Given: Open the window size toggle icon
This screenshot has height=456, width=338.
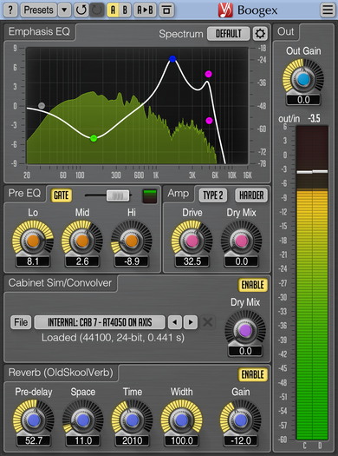Looking at the screenshot, I should coord(166,10).
